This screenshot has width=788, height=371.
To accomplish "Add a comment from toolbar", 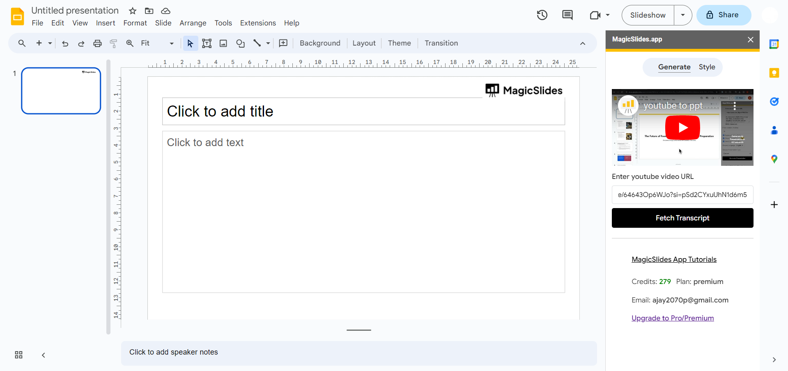I will pos(283,43).
